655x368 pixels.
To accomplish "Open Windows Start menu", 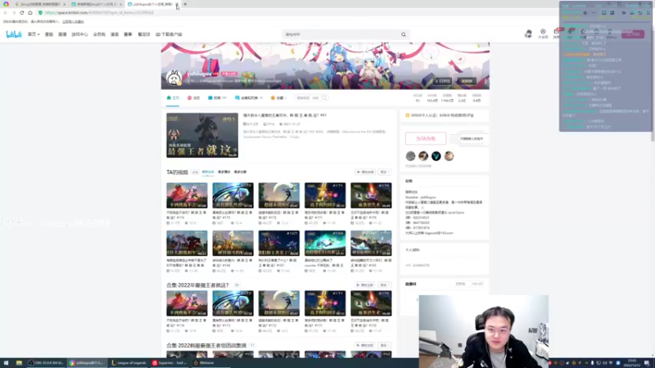I will click(x=6, y=363).
